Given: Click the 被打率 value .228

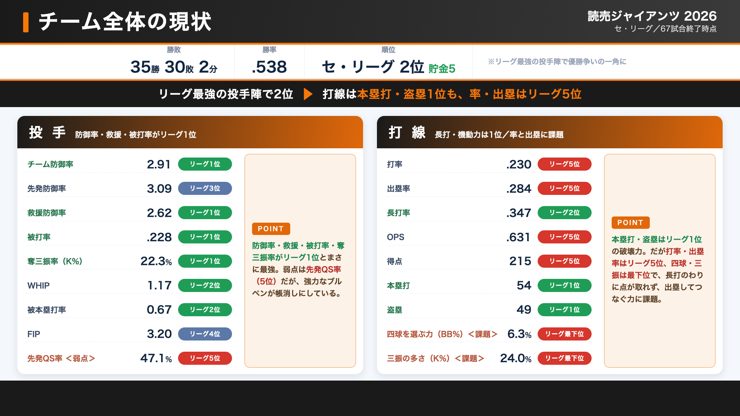Looking at the screenshot, I should [x=159, y=237].
